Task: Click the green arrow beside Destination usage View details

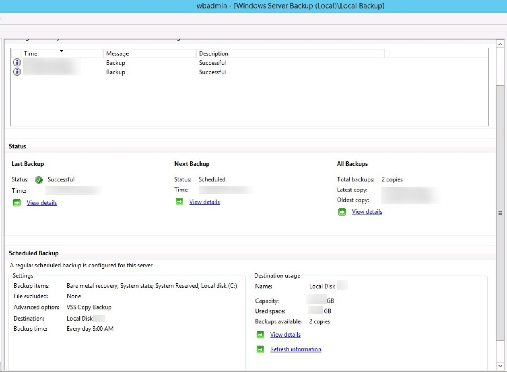Action: point(261,335)
